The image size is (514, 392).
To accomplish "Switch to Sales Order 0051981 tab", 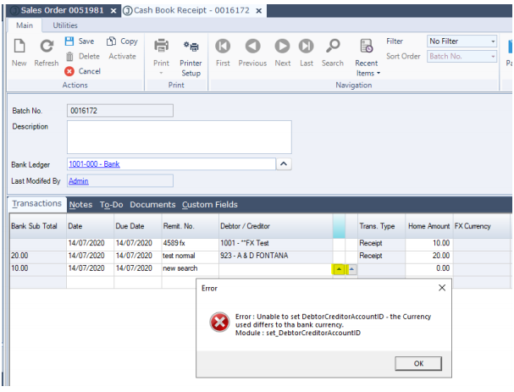I will coord(62,10).
